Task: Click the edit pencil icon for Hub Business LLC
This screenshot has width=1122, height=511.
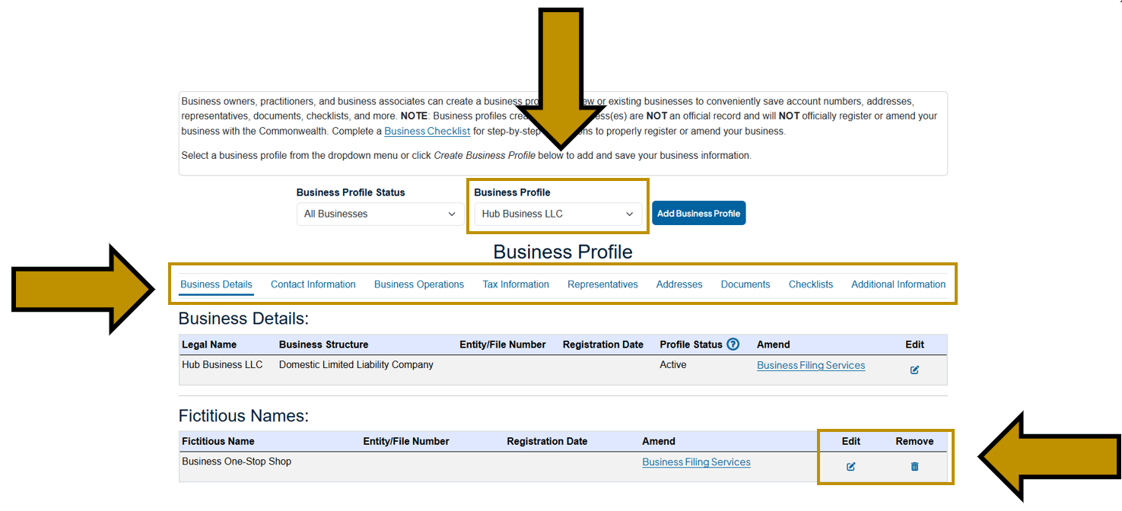Action: [x=914, y=370]
